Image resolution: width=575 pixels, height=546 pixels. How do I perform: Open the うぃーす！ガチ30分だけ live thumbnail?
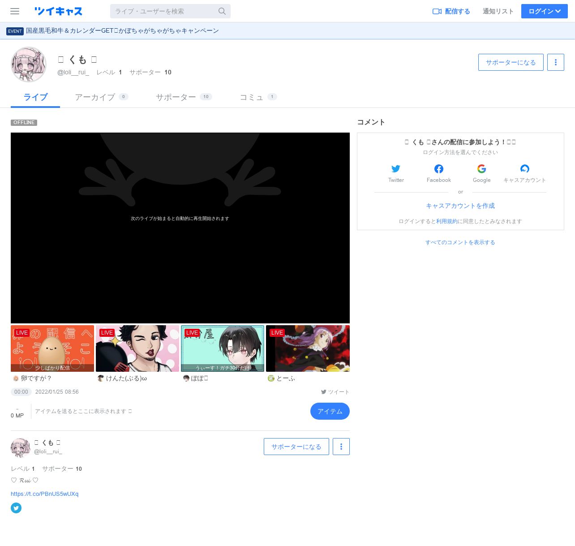click(223, 348)
